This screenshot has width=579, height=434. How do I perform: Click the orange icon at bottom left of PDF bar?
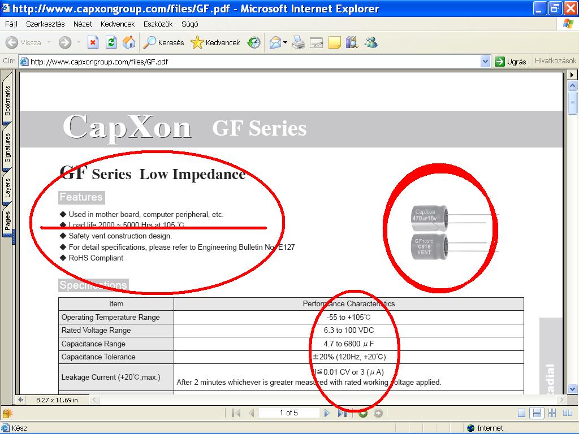pyautogui.click(x=7, y=413)
